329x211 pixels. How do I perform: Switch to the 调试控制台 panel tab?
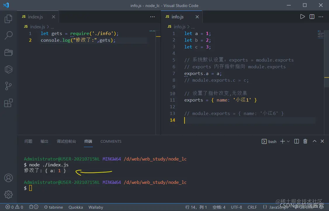pyautogui.click(x=66, y=141)
